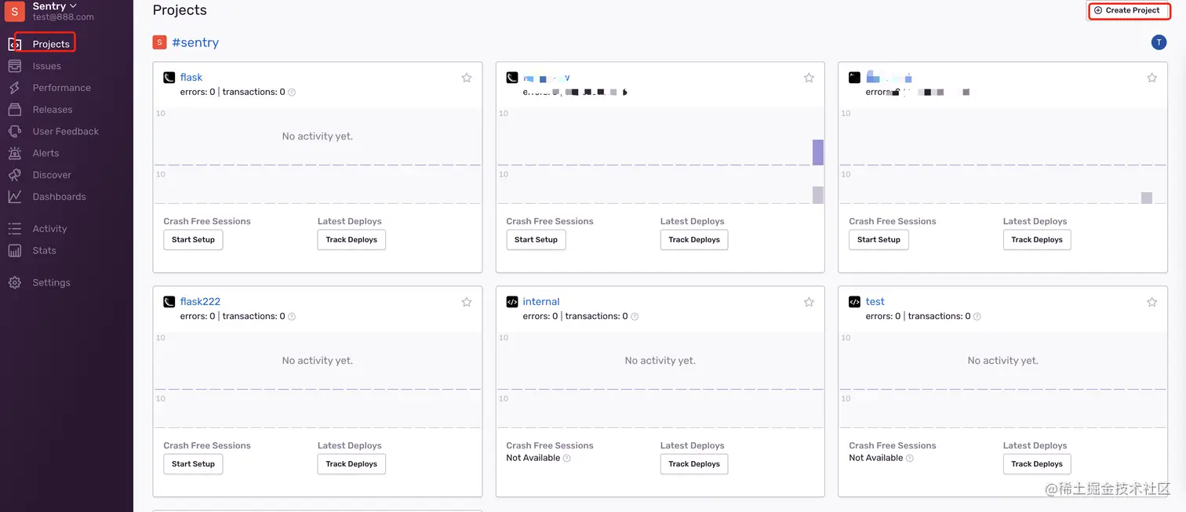Star the flask222 project
This screenshot has height=512, width=1186.
click(x=467, y=302)
